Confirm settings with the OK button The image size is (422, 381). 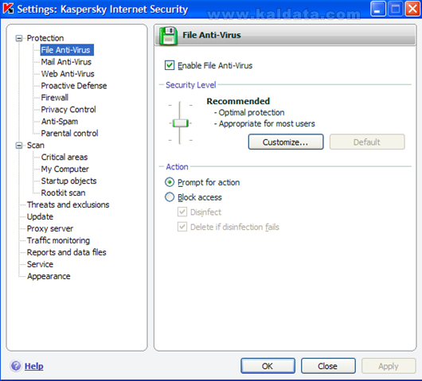click(268, 366)
